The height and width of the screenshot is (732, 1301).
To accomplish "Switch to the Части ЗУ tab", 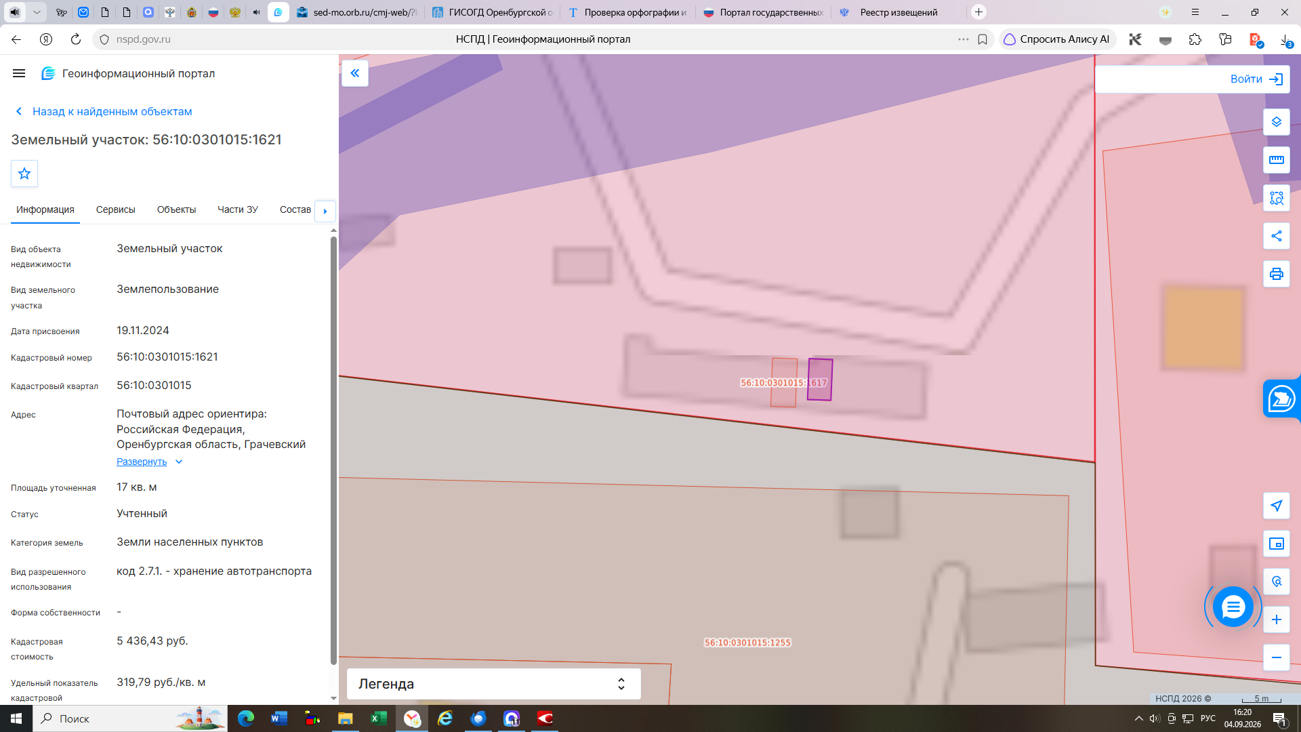I will (x=238, y=209).
